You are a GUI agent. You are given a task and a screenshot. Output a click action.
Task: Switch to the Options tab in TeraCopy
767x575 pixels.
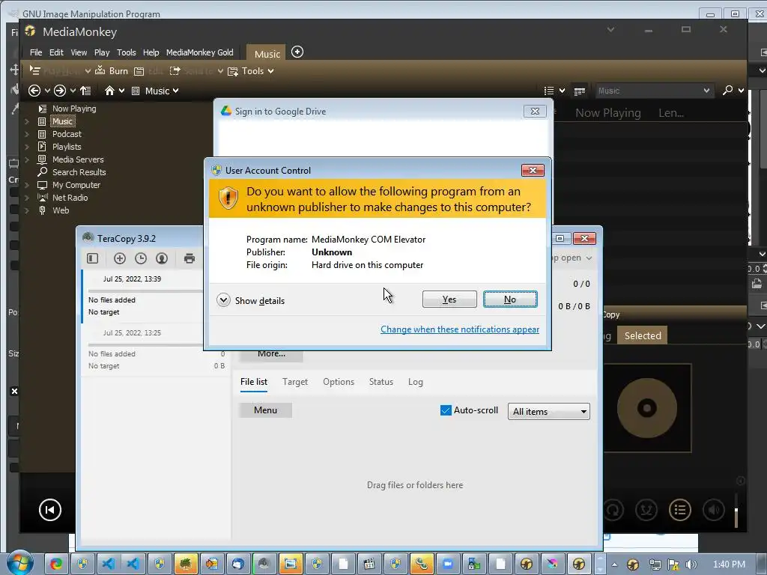coord(339,382)
